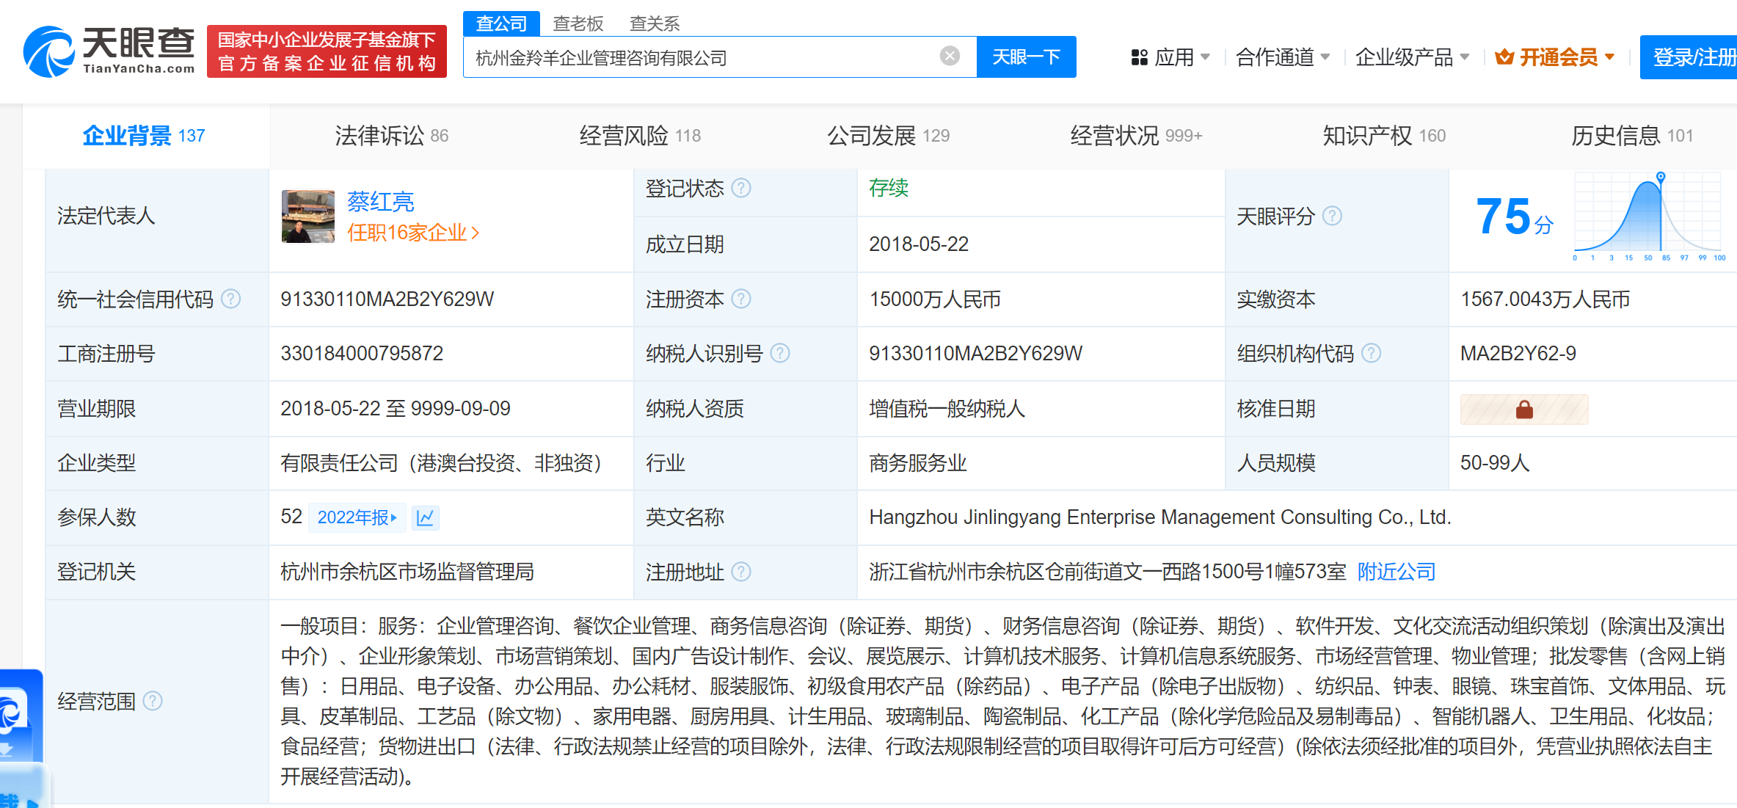Click the TianYanCha logo
Image resolution: width=1737 pixels, height=808 pixels.
tap(109, 51)
